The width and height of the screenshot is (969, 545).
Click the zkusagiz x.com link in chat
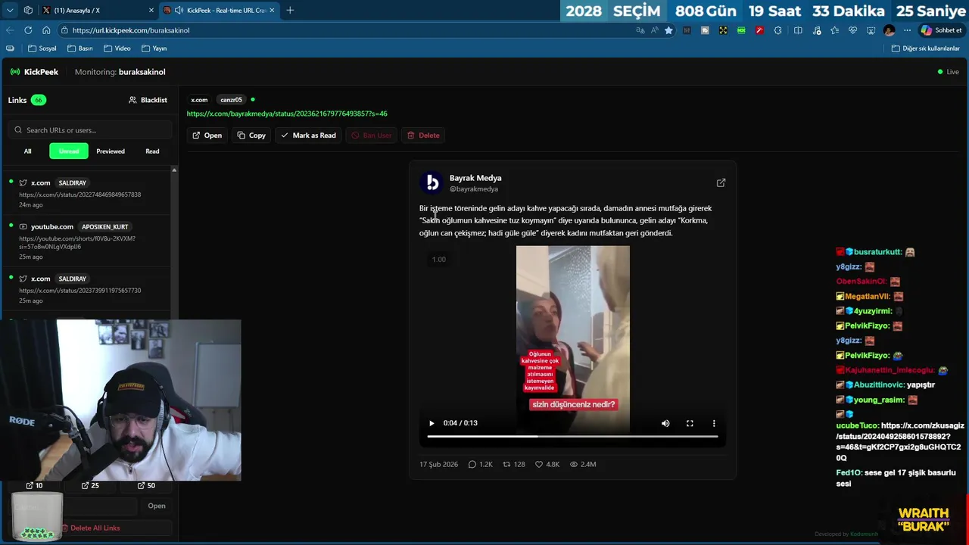point(899,441)
